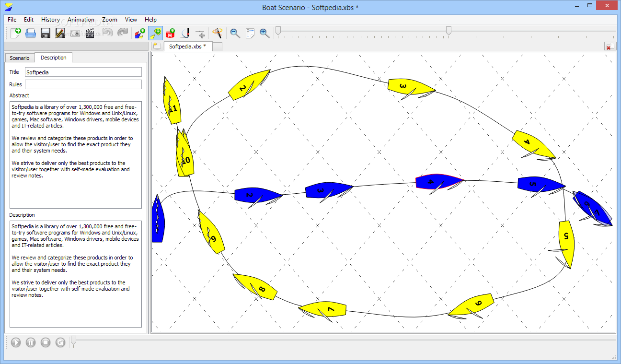Click the toolbar slider's left handle
This screenshot has height=364, width=621.
click(277, 31)
